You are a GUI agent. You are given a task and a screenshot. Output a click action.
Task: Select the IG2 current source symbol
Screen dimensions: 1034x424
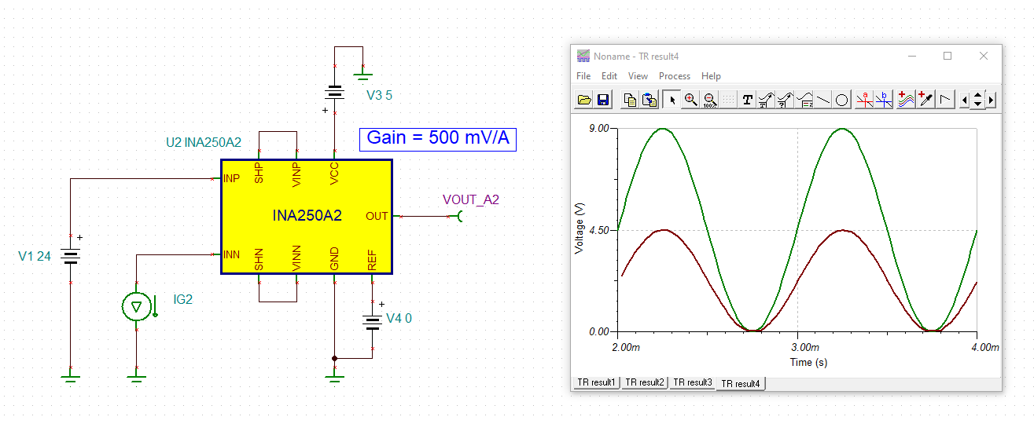tap(136, 307)
